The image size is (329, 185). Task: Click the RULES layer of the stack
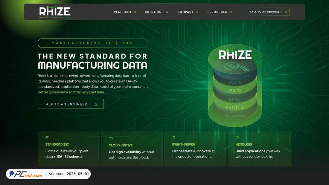click(235, 91)
